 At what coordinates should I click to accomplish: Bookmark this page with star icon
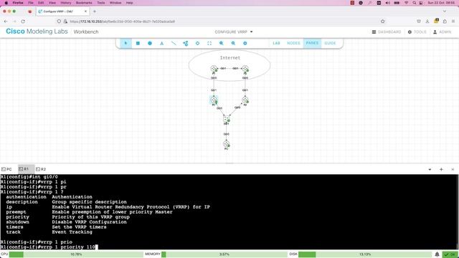[382, 21]
